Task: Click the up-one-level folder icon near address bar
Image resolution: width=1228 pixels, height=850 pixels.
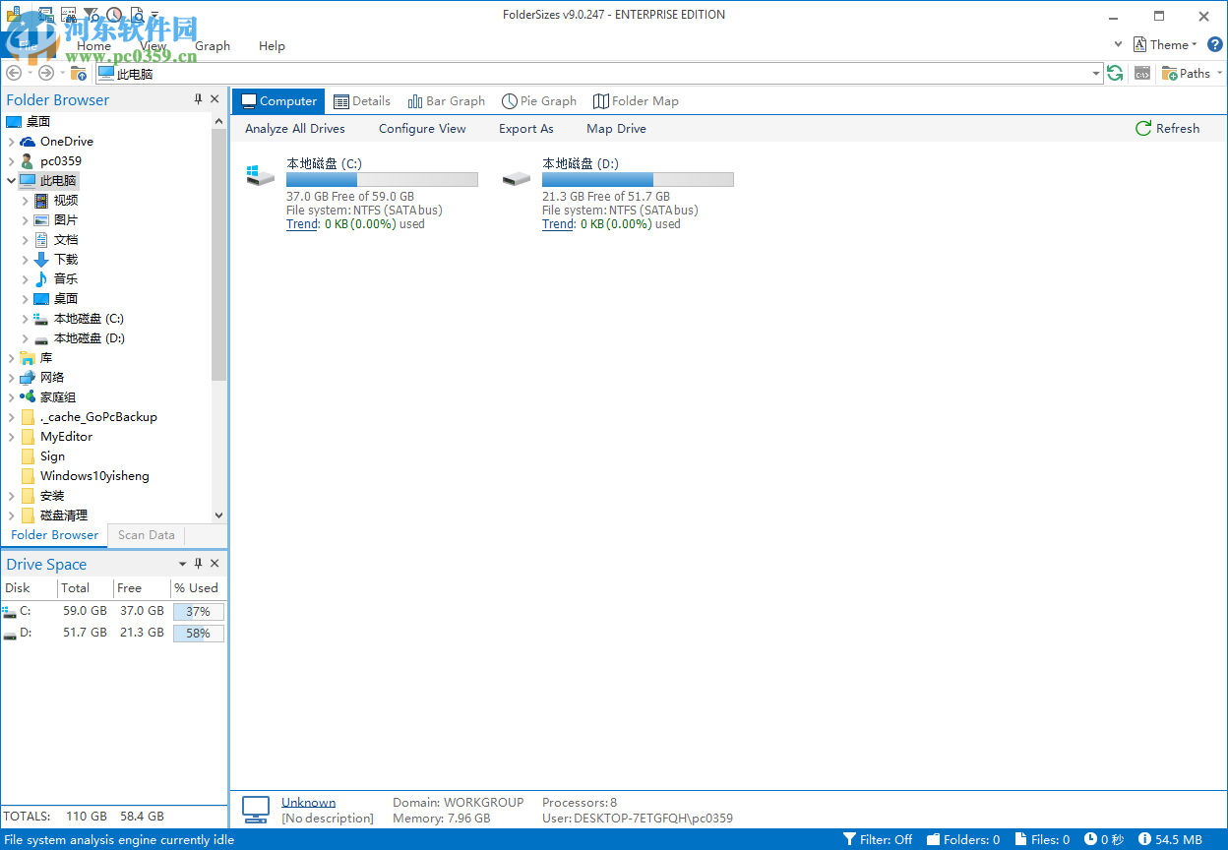Action: 79,74
